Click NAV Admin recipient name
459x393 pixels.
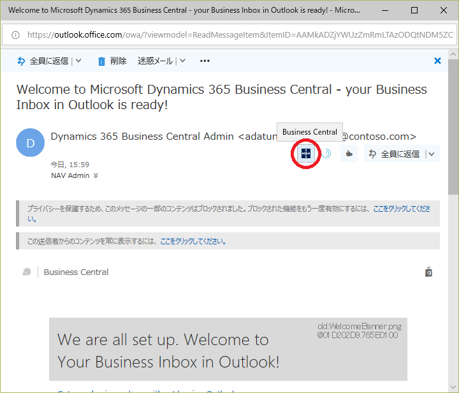70,175
